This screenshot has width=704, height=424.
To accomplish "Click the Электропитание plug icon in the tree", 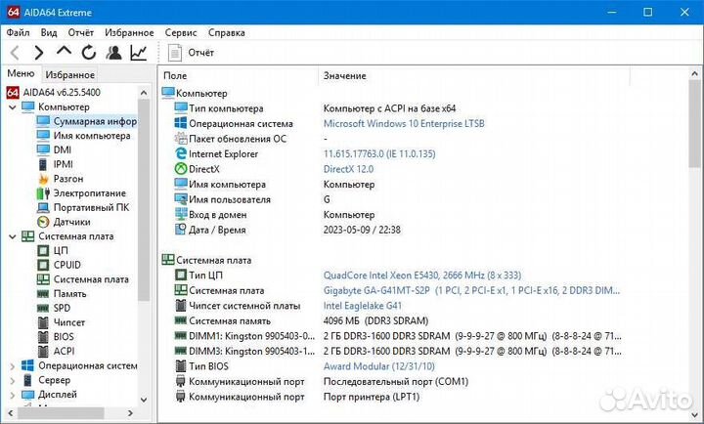I will [x=43, y=193].
